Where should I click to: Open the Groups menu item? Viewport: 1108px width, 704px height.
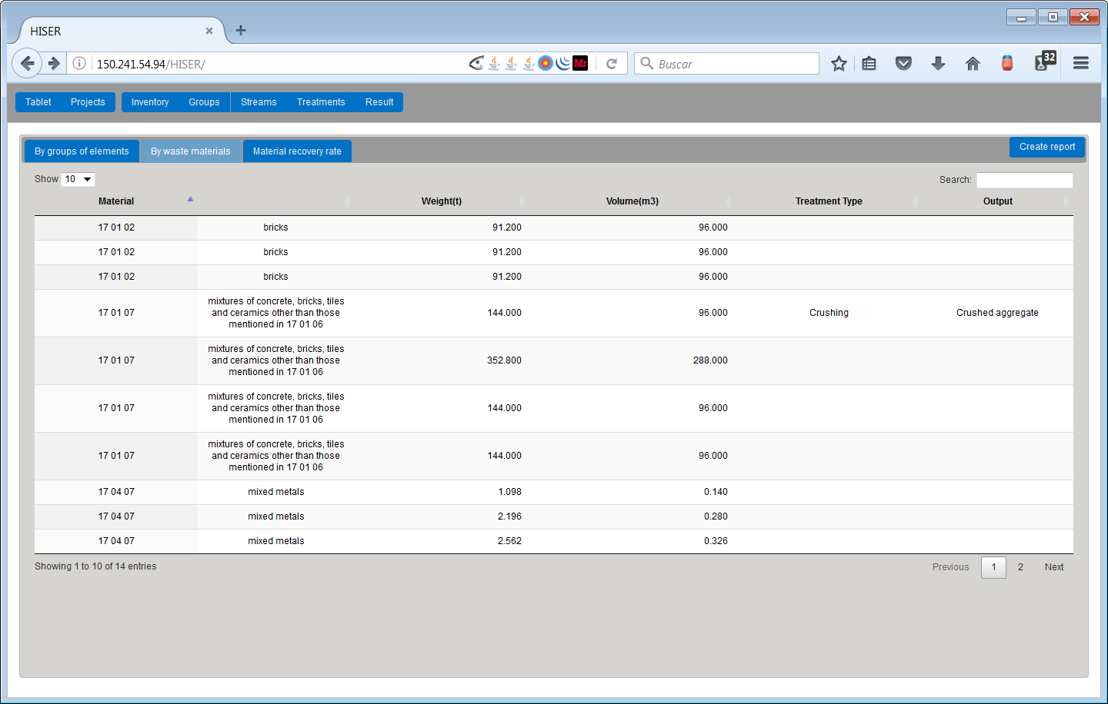pyautogui.click(x=204, y=102)
